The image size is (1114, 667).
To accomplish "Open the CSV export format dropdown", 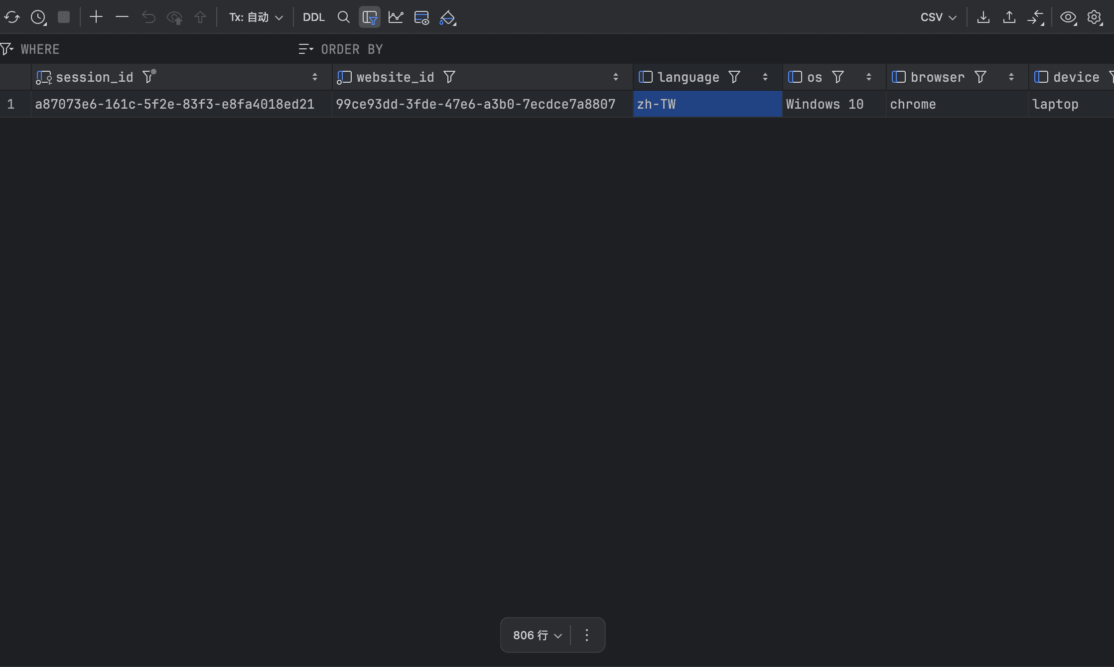I will tap(938, 17).
